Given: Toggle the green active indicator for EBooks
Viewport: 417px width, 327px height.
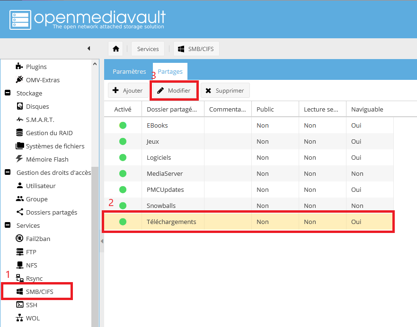Looking at the screenshot, I should pos(123,126).
